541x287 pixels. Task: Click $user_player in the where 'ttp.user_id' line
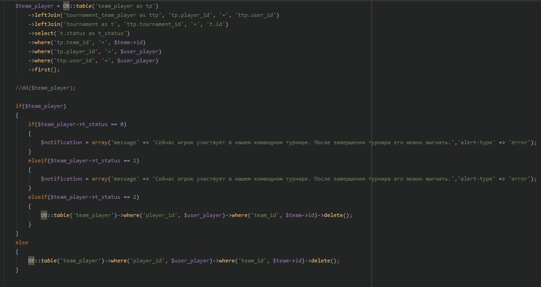tap(136, 60)
